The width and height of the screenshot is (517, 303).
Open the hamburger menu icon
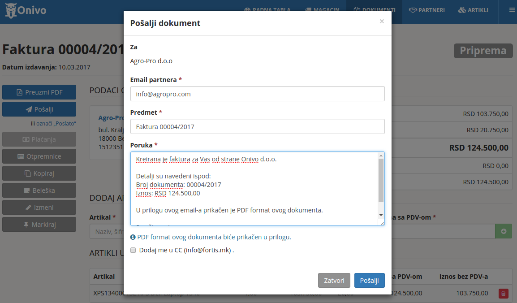click(512, 10)
